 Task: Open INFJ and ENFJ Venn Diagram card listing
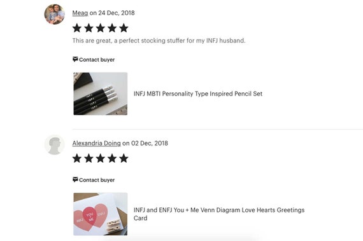click(219, 214)
